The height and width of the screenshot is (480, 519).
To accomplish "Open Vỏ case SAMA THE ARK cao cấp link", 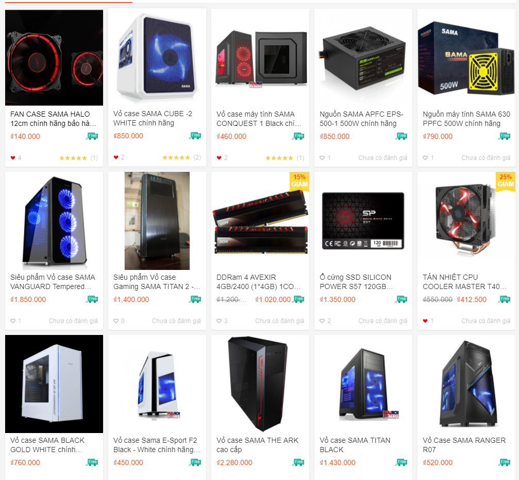I will coord(257,445).
